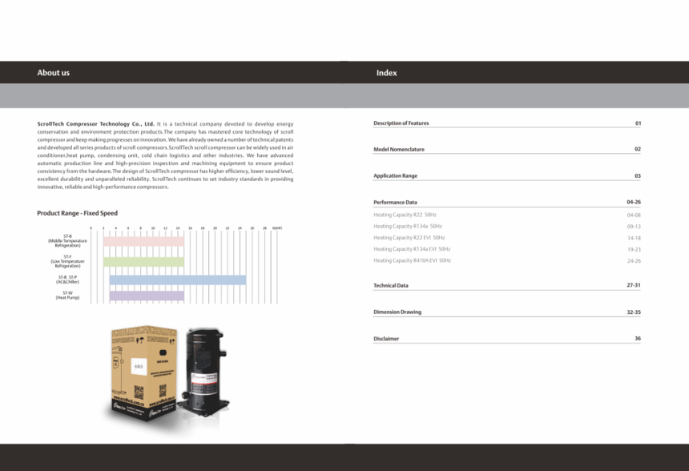
Task: Click the "ST-B (Middle Temperature Refrigeration)" label
Action: pos(67,241)
